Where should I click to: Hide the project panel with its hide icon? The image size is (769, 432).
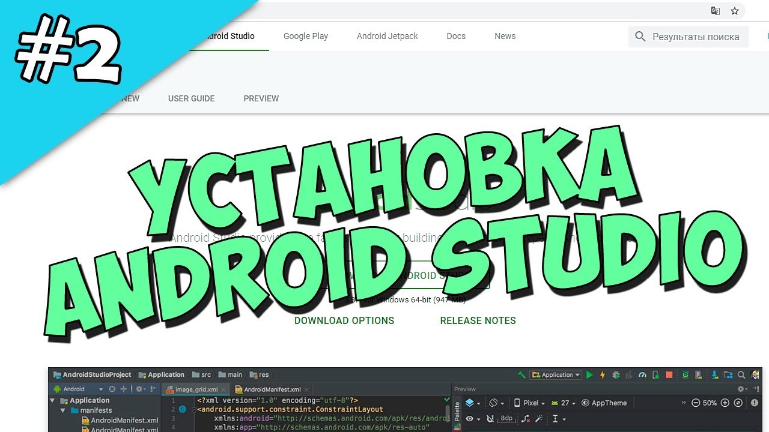[x=154, y=389]
